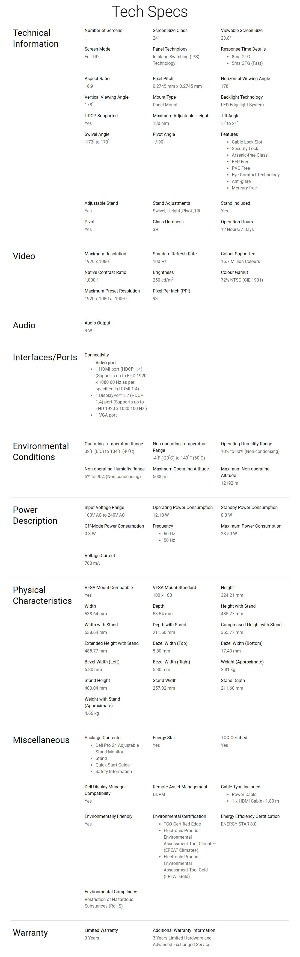Click the 1 VGA port list item
Image resolution: width=300 pixels, height=957 pixels.
click(106, 415)
